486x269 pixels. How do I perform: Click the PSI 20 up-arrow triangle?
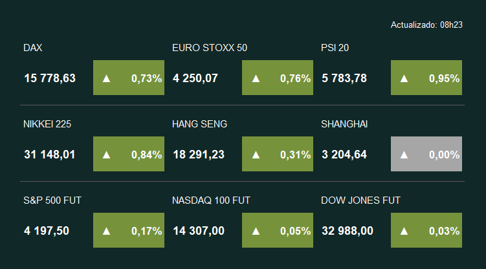click(x=404, y=78)
